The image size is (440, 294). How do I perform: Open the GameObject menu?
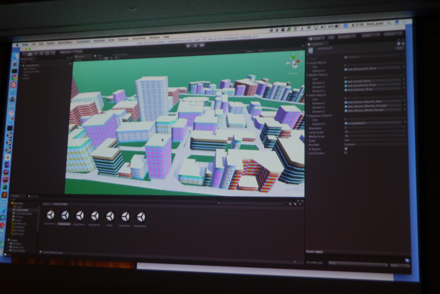click(x=65, y=42)
